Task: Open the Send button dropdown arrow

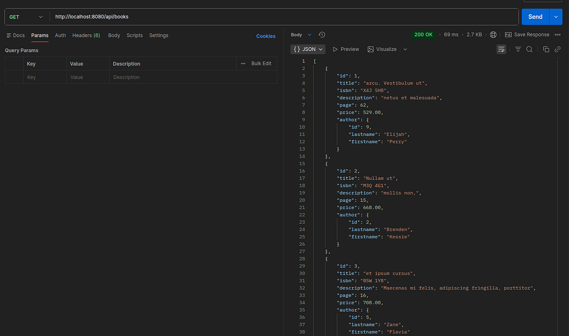Action: (556, 17)
